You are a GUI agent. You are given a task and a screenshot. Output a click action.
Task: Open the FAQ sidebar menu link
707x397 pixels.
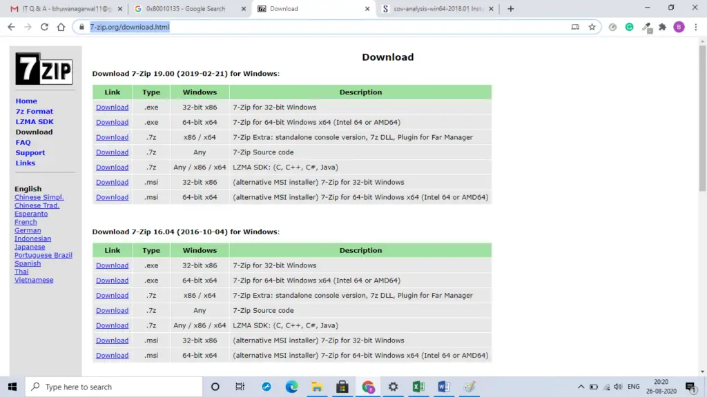(23, 142)
